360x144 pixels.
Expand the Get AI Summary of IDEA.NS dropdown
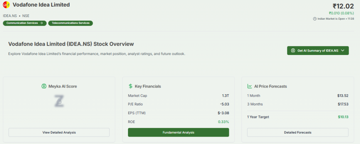(x=342, y=50)
